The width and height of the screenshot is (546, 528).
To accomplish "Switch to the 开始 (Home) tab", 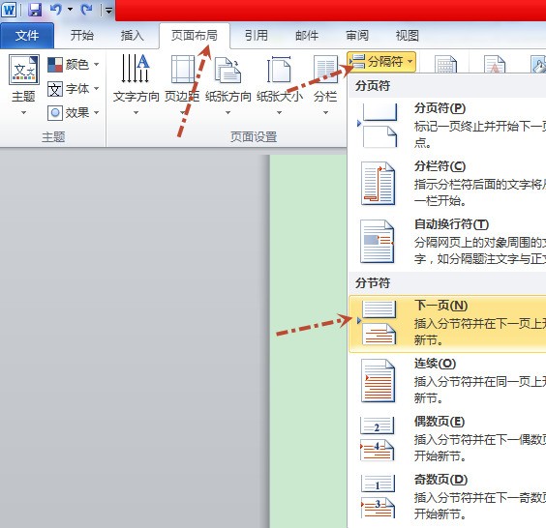I will (x=82, y=35).
